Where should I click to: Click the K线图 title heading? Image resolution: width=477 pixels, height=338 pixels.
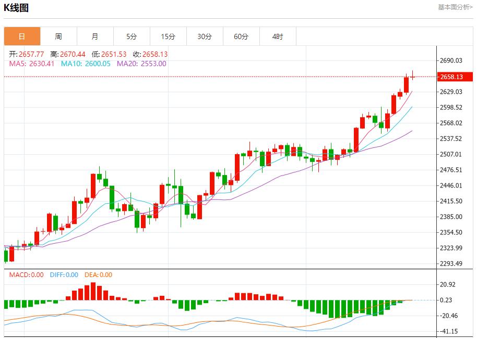[x=17, y=8]
